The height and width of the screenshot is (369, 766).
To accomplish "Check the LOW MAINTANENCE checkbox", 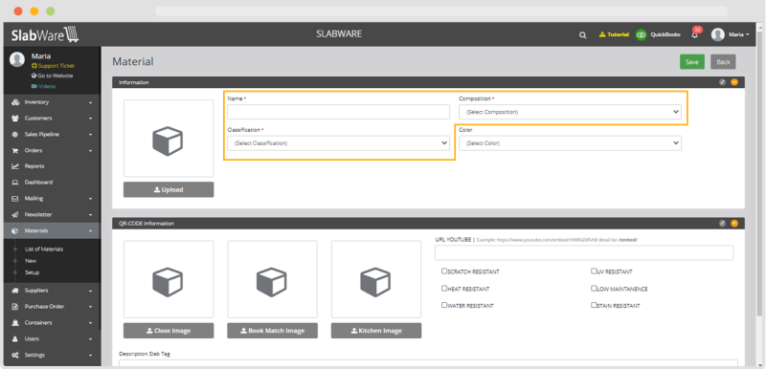I will pos(594,288).
